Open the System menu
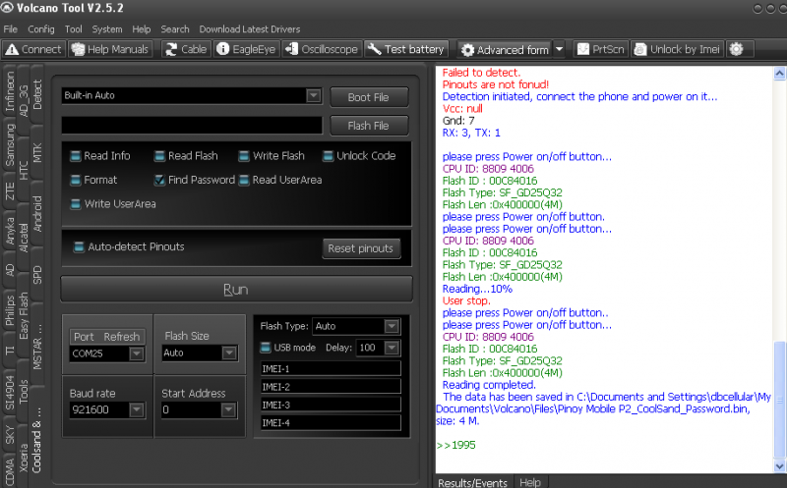This screenshot has width=787, height=488. (x=107, y=29)
